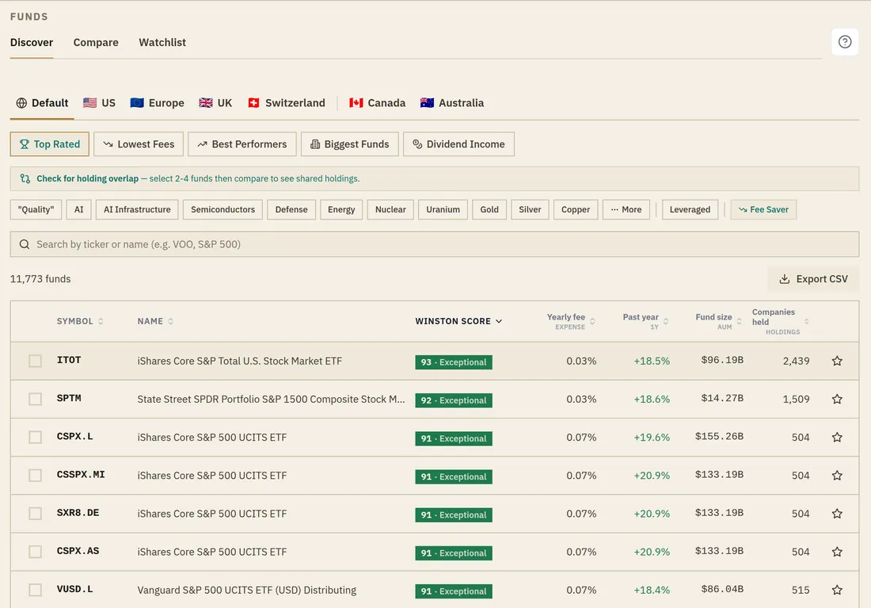Filter by the Defense chip
This screenshot has width=871, height=608.
tap(291, 210)
